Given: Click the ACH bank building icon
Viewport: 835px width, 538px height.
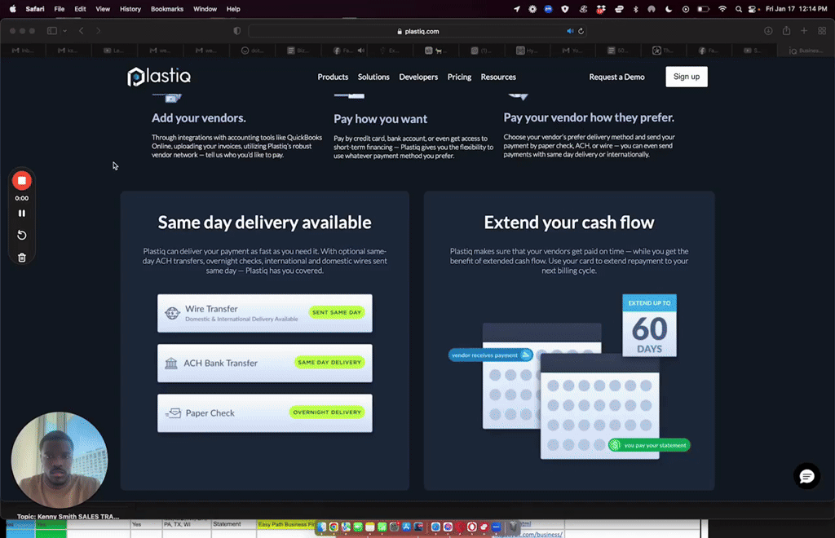Looking at the screenshot, I should pyautogui.click(x=171, y=363).
